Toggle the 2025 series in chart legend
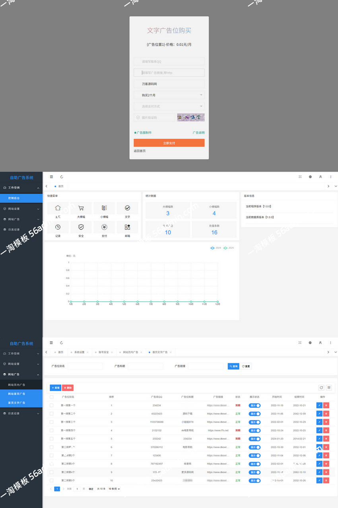Image resolution: width=338 pixels, height=508 pixels. pyautogui.click(x=229, y=248)
